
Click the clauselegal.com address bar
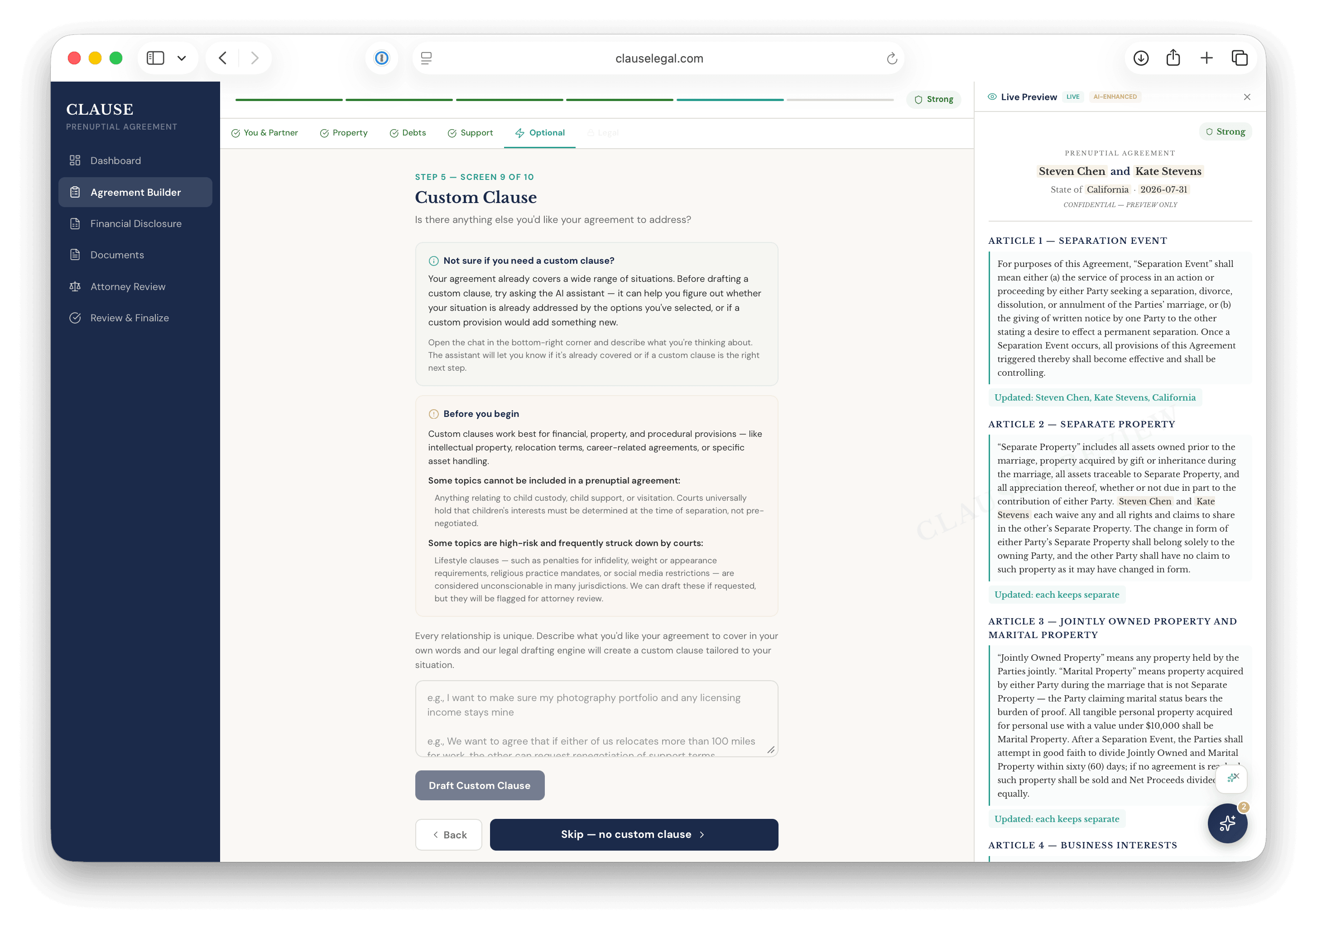tap(658, 58)
